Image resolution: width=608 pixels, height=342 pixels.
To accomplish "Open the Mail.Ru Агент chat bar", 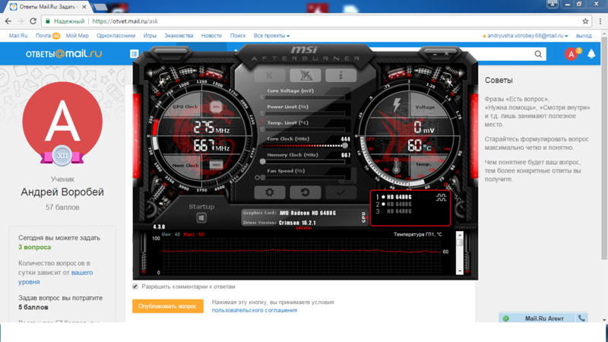I will 543,318.
